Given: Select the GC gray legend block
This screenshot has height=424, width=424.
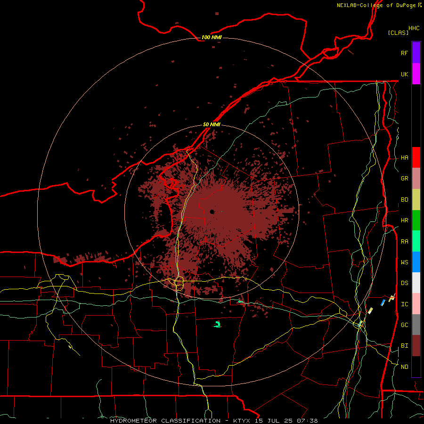Looking at the screenshot, I should point(416,325).
